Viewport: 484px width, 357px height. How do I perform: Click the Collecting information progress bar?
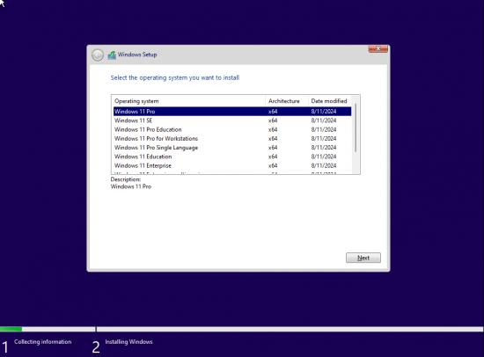(x=48, y=329)
